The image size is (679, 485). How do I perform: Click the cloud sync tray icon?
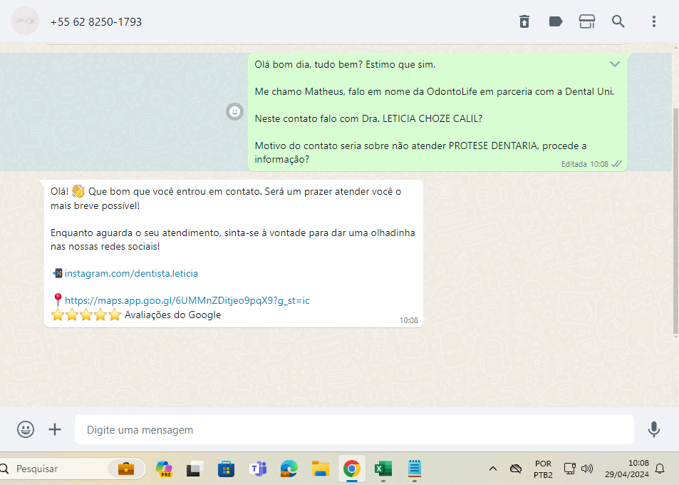coord(516,469)
